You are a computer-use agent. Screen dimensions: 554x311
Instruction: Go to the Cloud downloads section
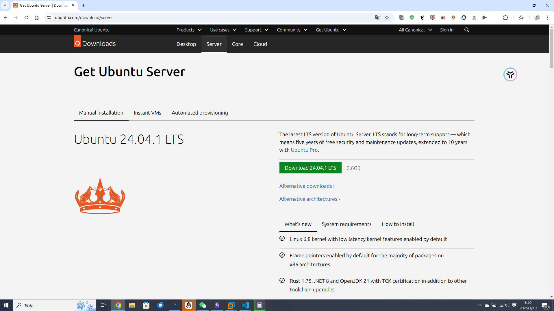tap(260, 44)
